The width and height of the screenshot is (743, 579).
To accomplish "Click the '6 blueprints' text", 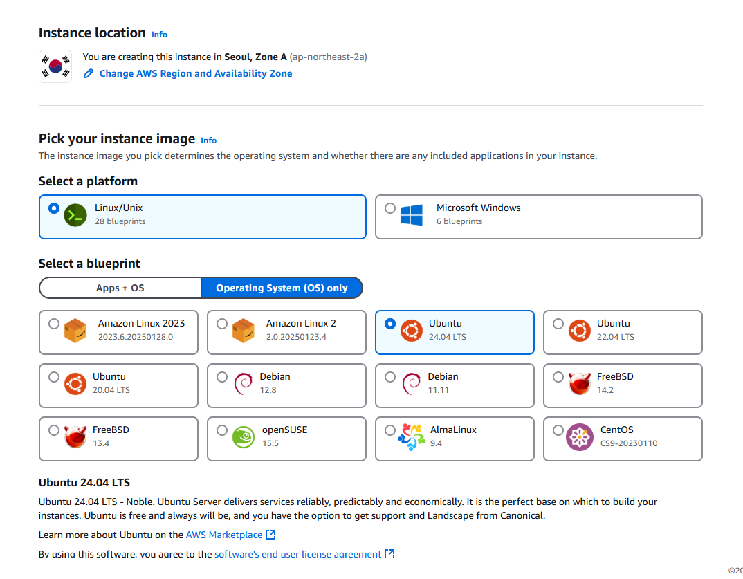I will click(x=459, y=221).
